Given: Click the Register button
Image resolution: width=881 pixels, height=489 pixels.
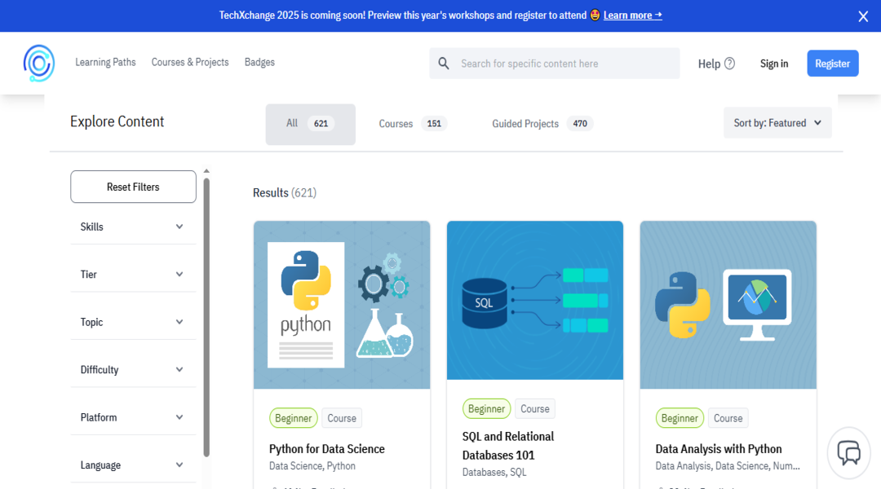Looking at the screenshot, I should click(x=833, y=64).
